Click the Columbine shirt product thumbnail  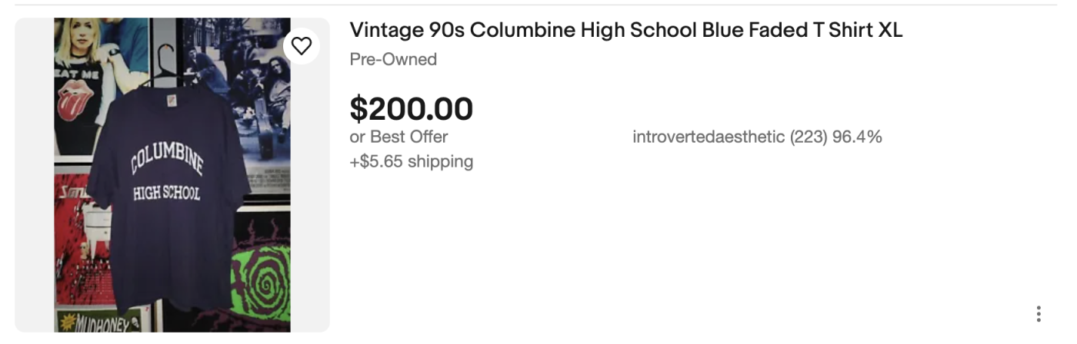click(172, 175)
